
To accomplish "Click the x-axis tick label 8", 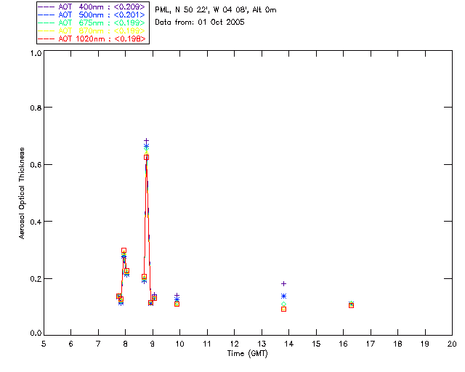I will pos(126,344).
